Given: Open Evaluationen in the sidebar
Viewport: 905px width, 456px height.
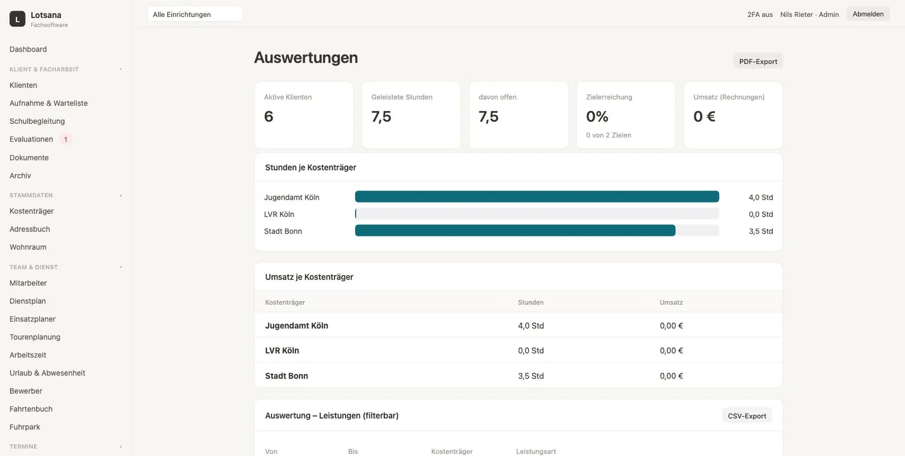Looking at the screenshot, I should 31,139.
